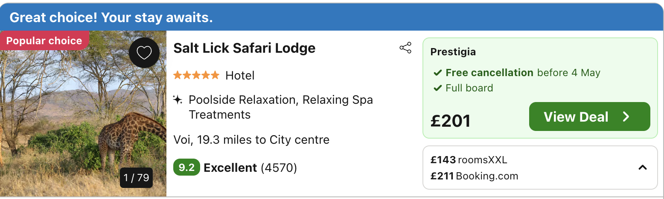
Task: Click the Popular choice badge
Action: tap(44, 41)
